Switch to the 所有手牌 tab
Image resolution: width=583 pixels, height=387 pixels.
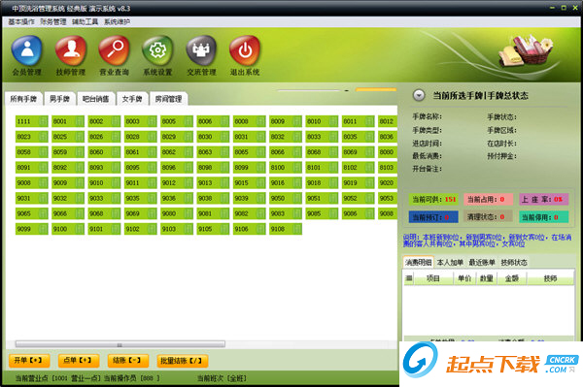[x=23, y=99]
